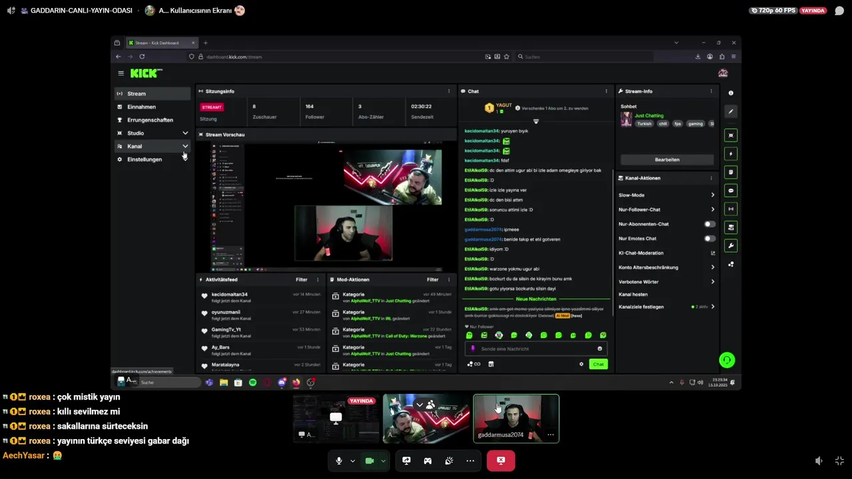Open more options in the call bar
This screenshot has width=852, height=479.
coord(470,460)
